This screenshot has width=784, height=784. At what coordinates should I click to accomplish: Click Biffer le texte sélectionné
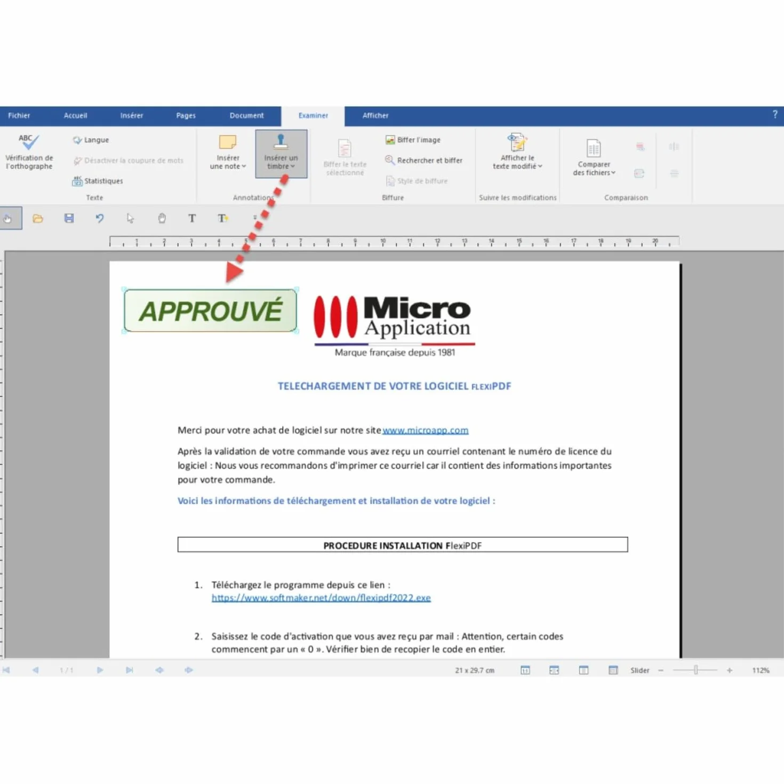coord(345,158)
